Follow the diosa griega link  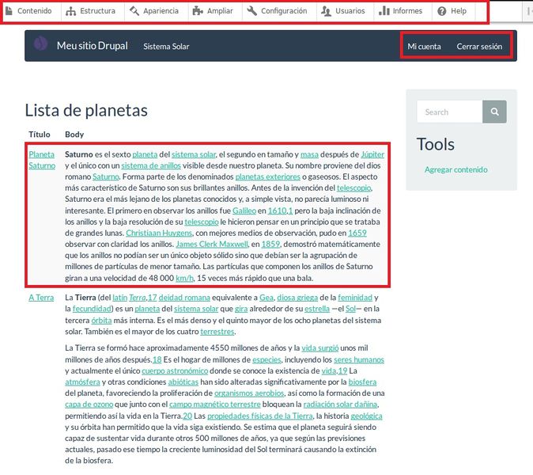(297, 298)
